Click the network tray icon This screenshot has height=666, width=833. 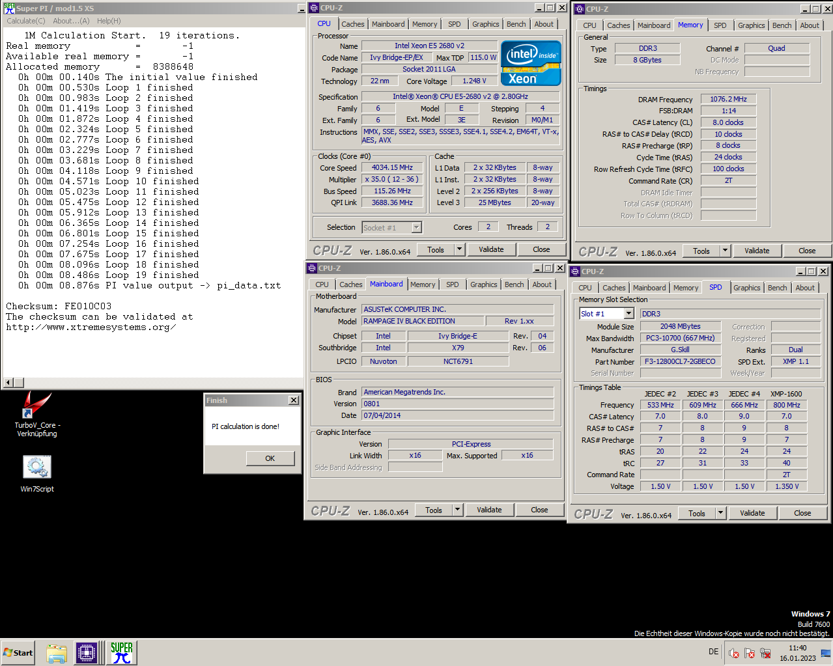click(x=766, y=653)
